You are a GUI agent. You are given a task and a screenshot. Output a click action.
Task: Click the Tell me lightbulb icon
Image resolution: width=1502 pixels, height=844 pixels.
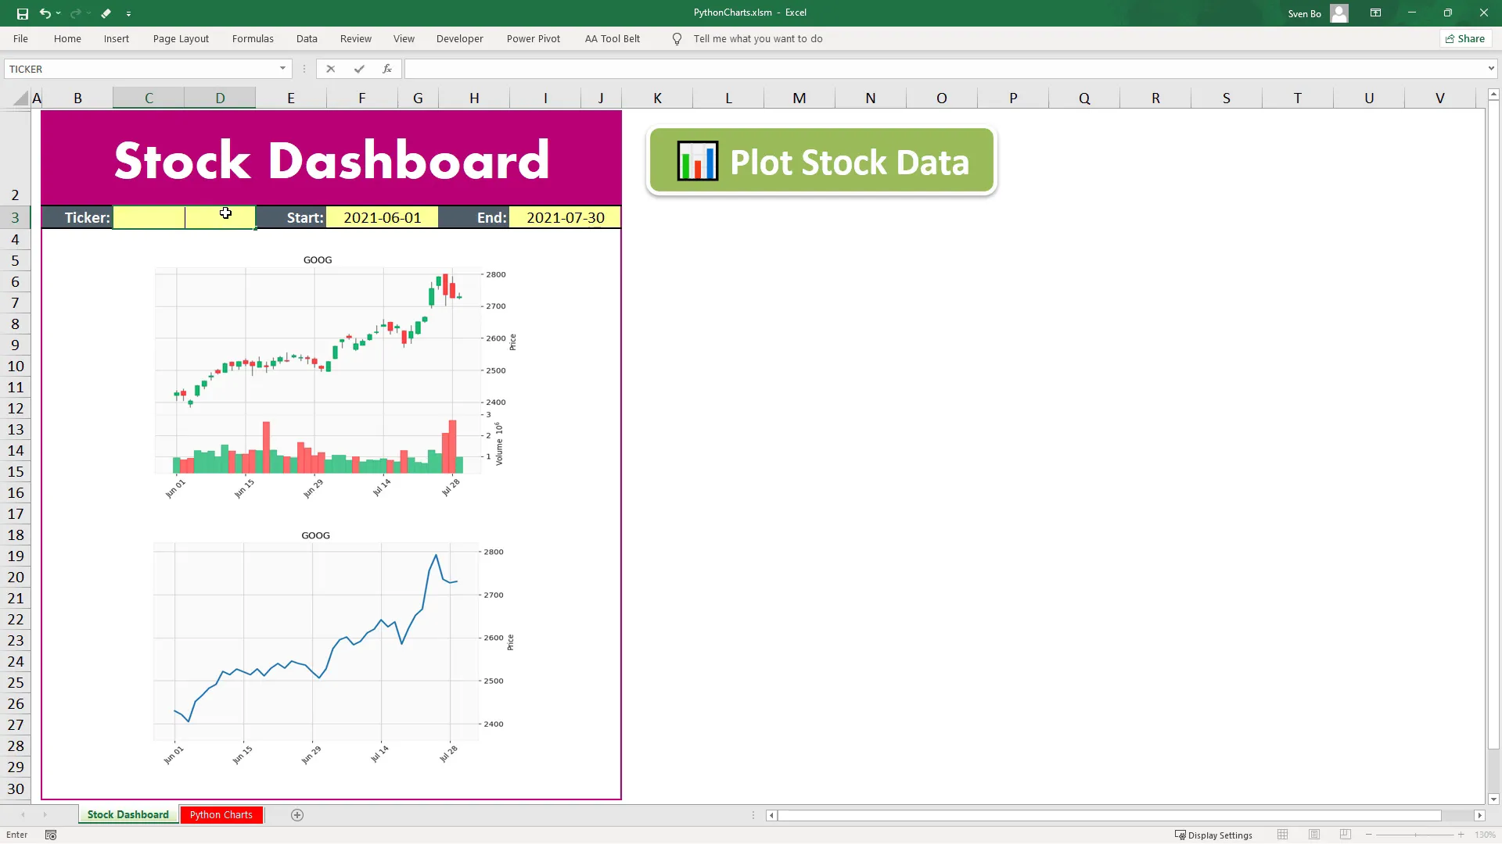(677, 39)
